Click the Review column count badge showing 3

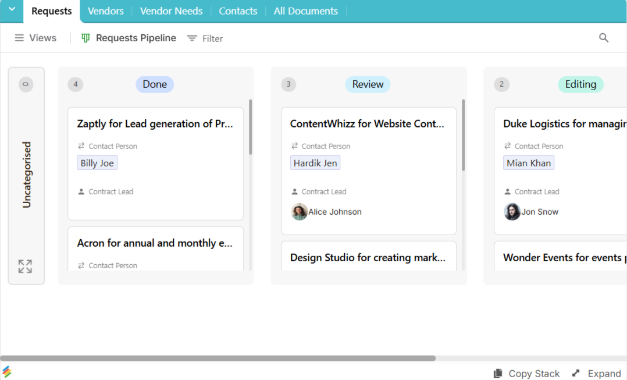288,84
